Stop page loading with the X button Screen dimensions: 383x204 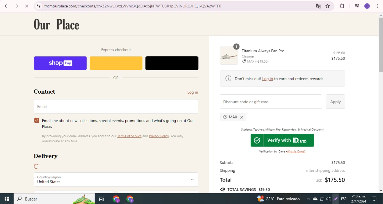pos(26,6)
